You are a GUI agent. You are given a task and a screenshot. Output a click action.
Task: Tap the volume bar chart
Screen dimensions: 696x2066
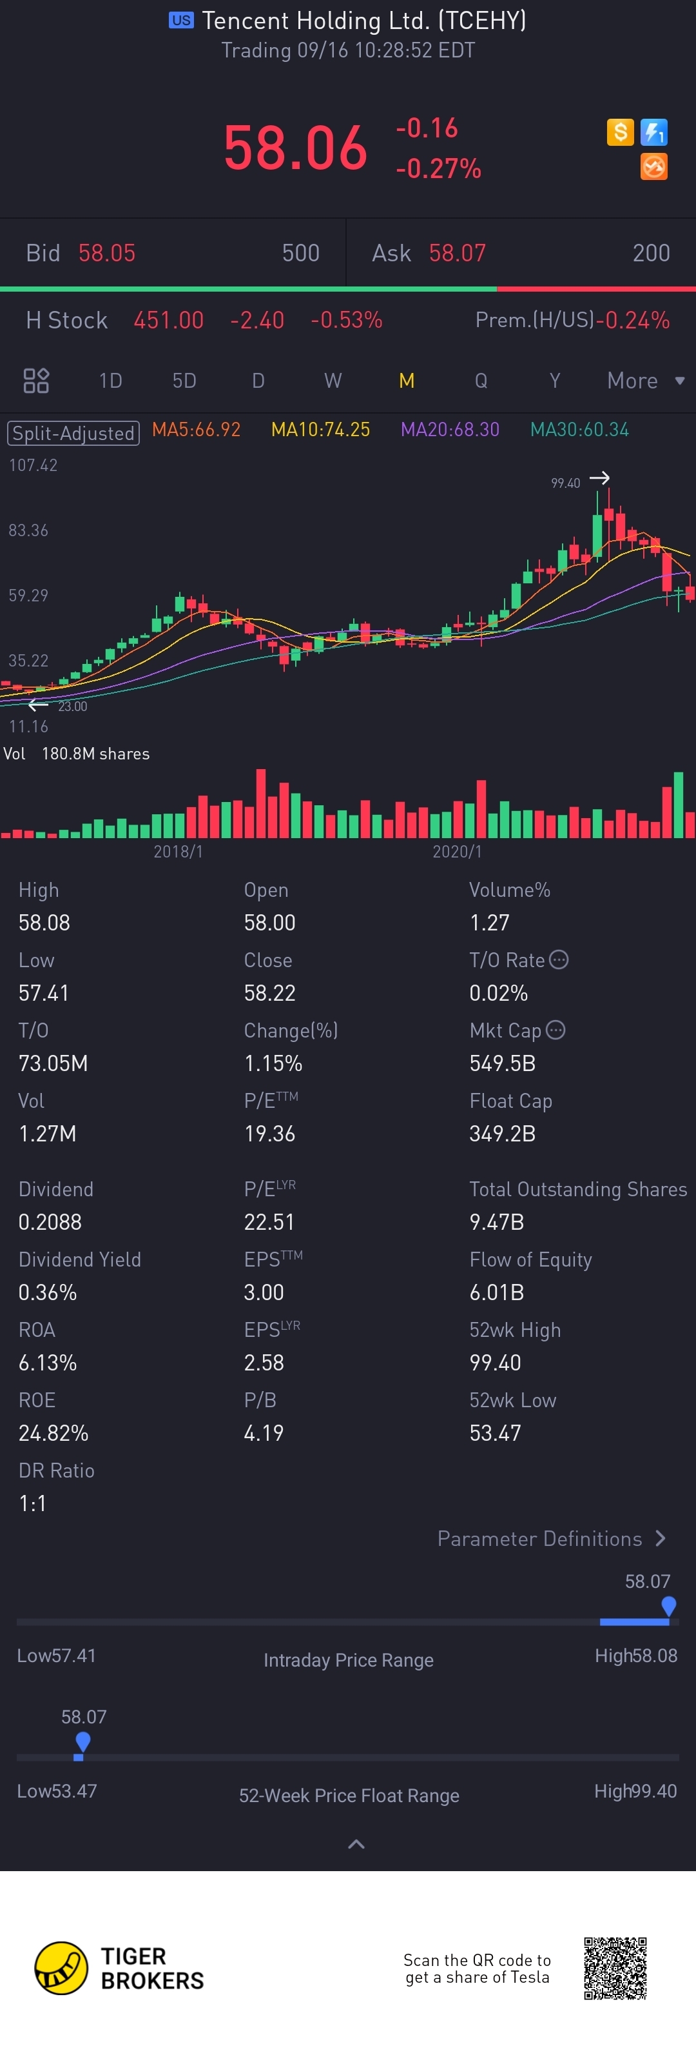347,803
